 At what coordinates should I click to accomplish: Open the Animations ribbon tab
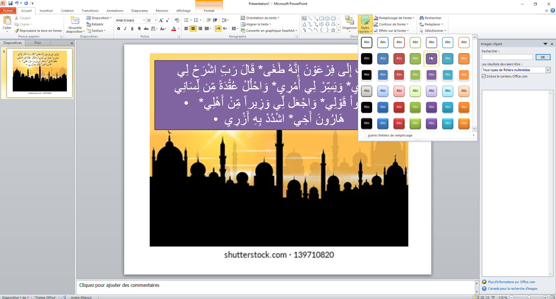click(115, 11)
